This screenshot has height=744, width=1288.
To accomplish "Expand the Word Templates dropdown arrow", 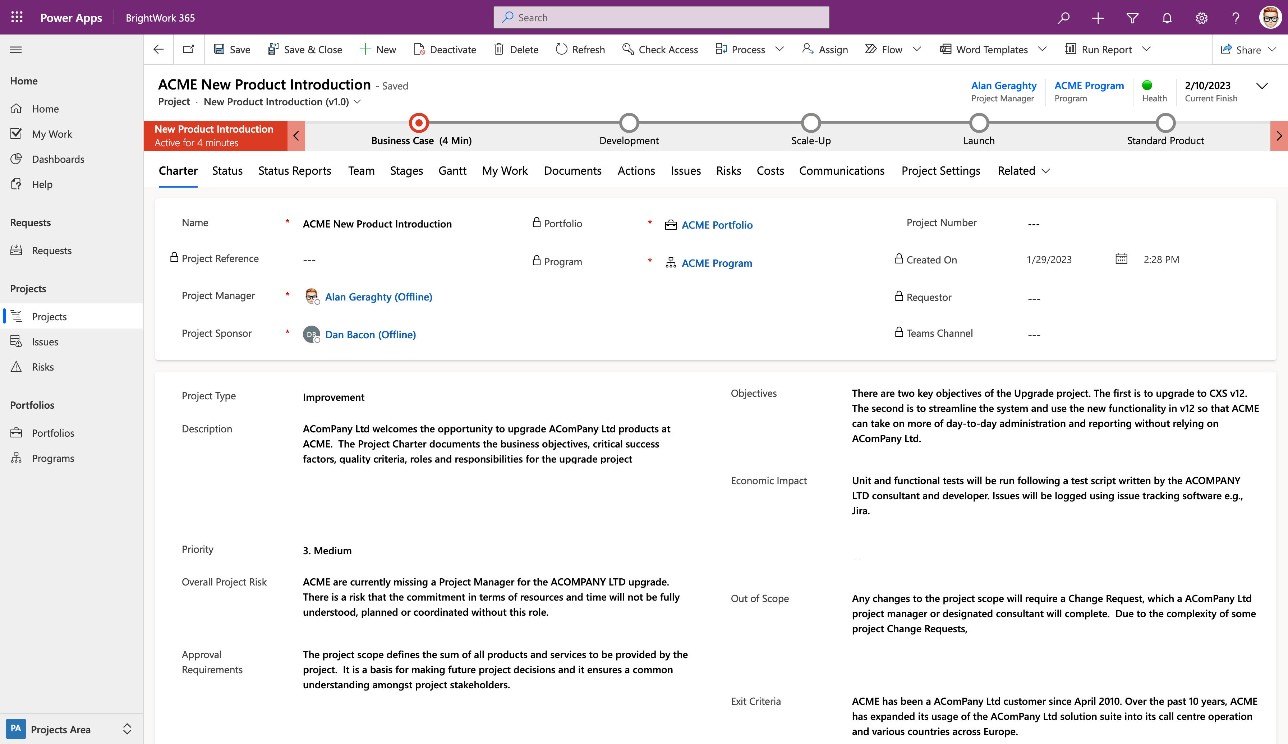I will coord(1042,49).
